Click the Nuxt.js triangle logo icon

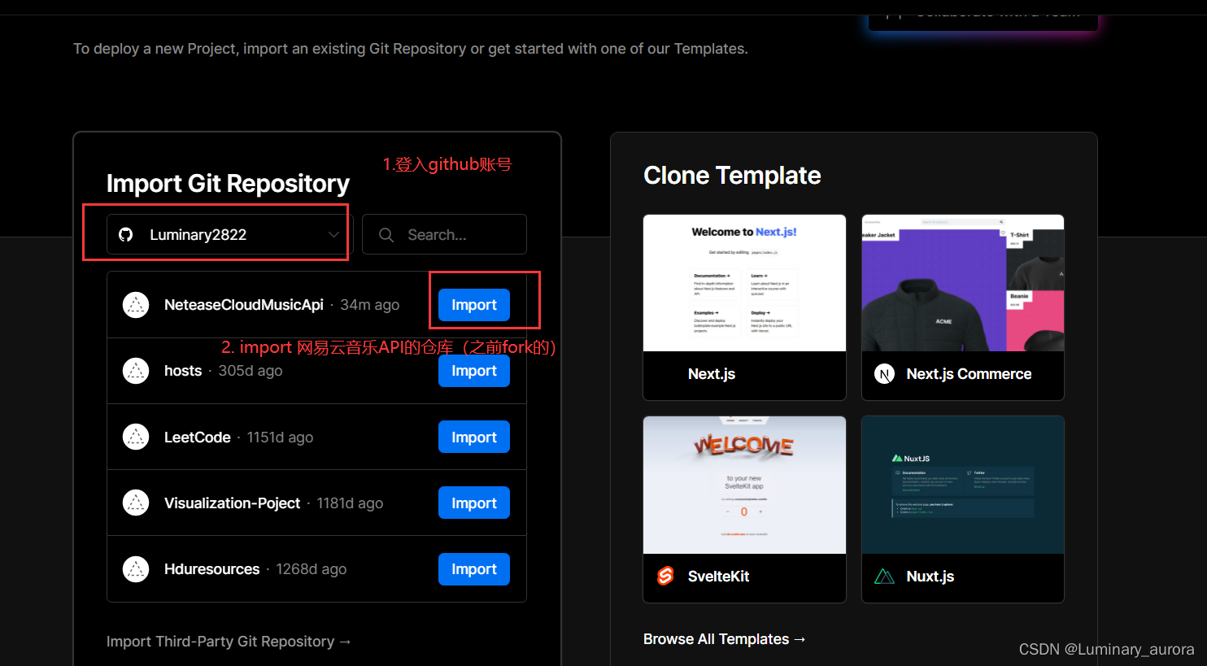(x=884, y=577)
